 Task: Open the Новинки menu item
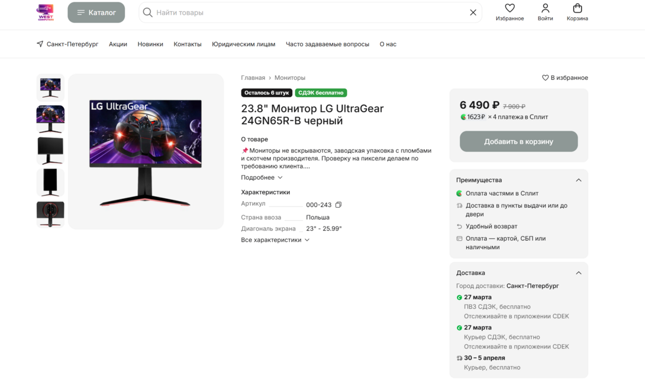(x=150, y=44)
